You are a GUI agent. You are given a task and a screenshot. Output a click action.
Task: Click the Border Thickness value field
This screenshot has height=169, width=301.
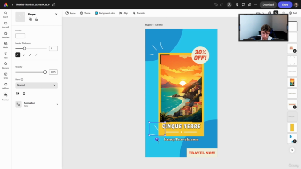click(53, 48)
